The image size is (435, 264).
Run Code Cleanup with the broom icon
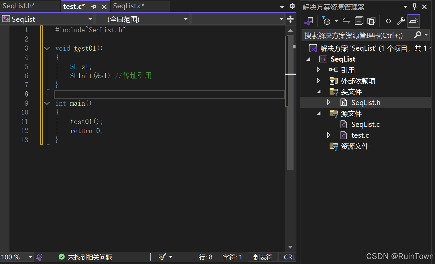tap(162, 257)
